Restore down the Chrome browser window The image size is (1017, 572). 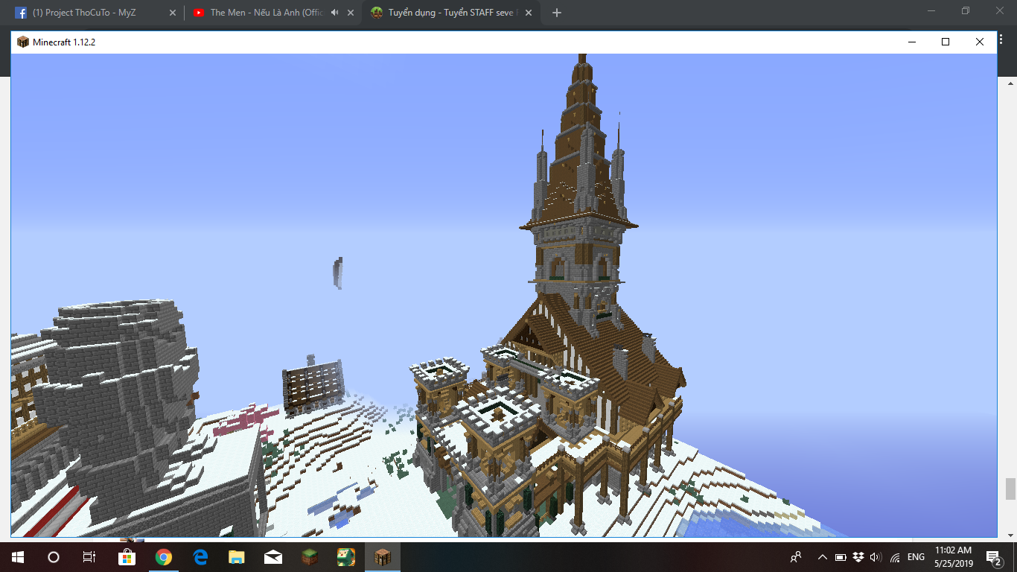point(966,11)
